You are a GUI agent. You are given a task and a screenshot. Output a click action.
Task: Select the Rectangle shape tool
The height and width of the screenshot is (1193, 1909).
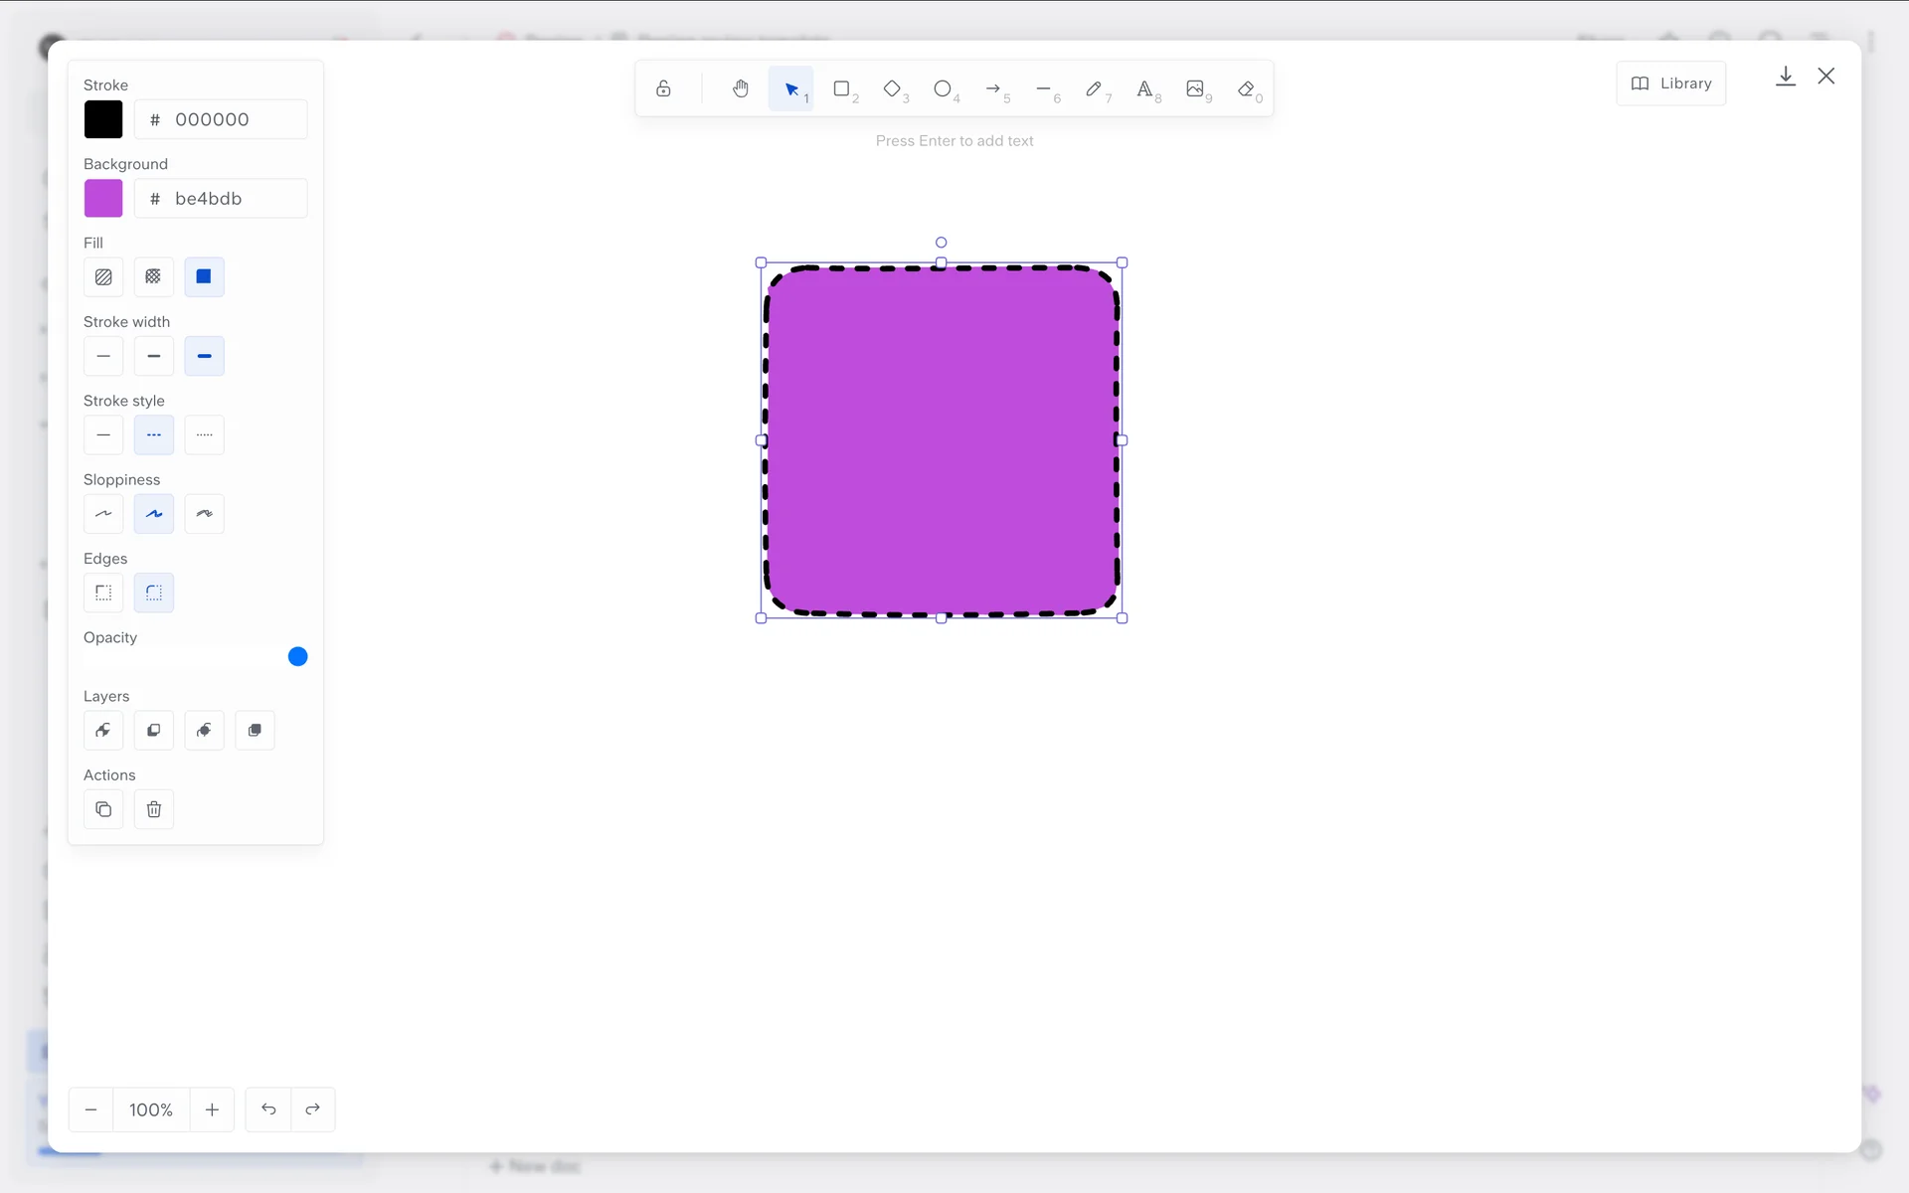842,89
